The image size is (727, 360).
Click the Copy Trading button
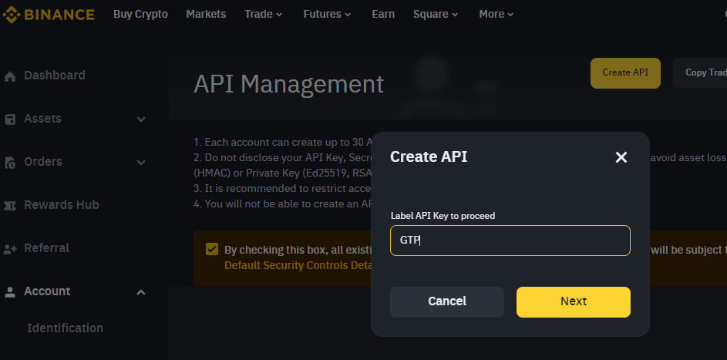(x=700, y=73)
